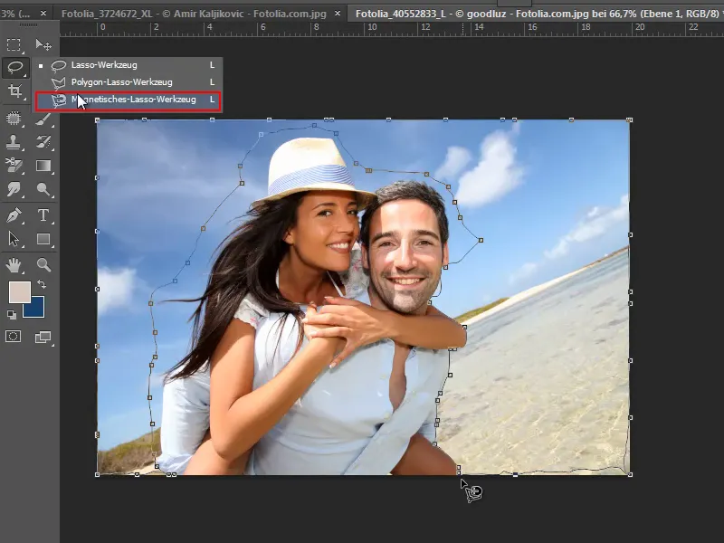724x543 pixels.
Task: Pick the Crop tool in toolbar
Action: 14,91
